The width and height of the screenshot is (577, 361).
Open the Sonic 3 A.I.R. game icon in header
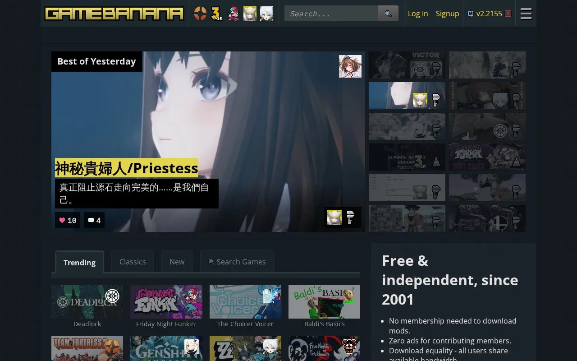coord(217,14)
